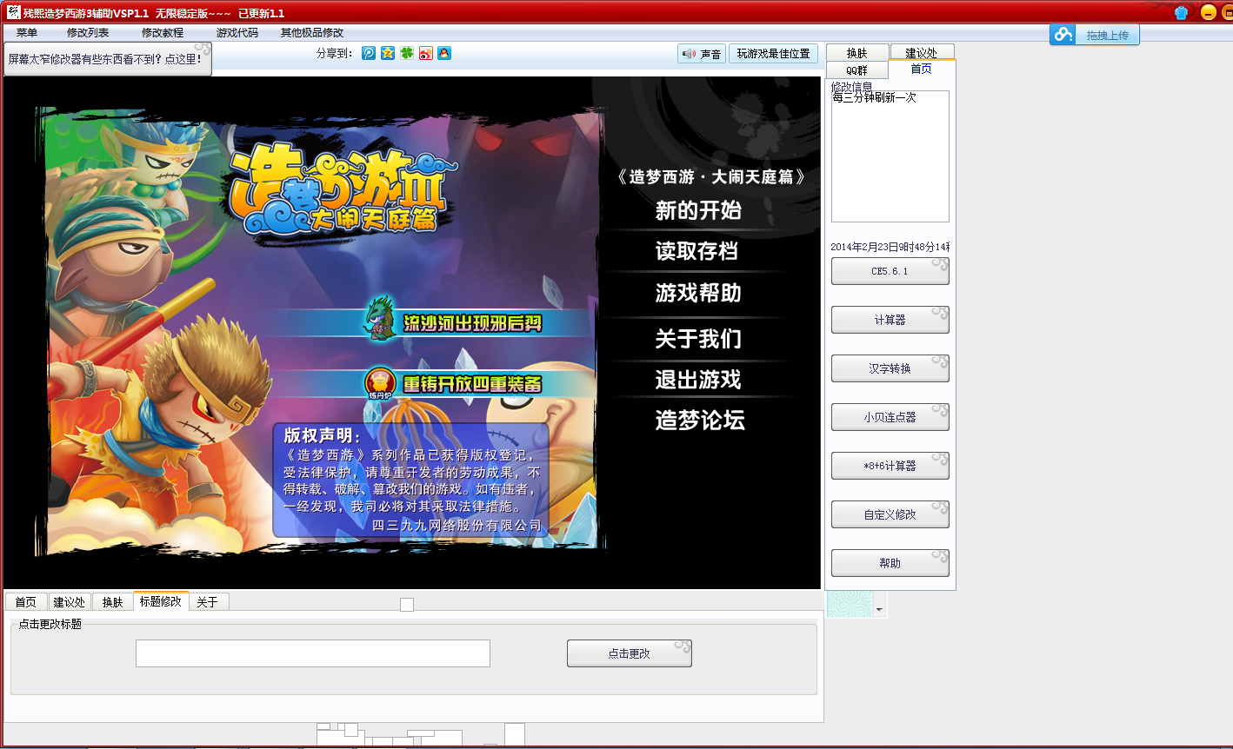Open the 其他极品修改 menu
This screenshot has height=749, width=1233.
pos(312,33)
